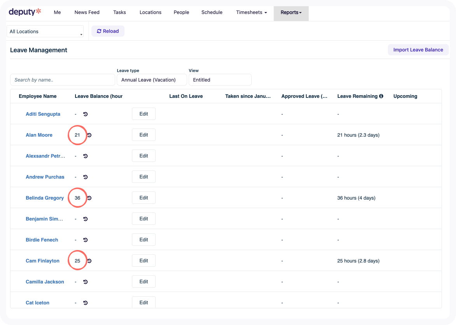The height and width of the screenshot is (325, 456).
Task: Open leave history icon for Alexsandr Petr…
Action: coord(85,156)
